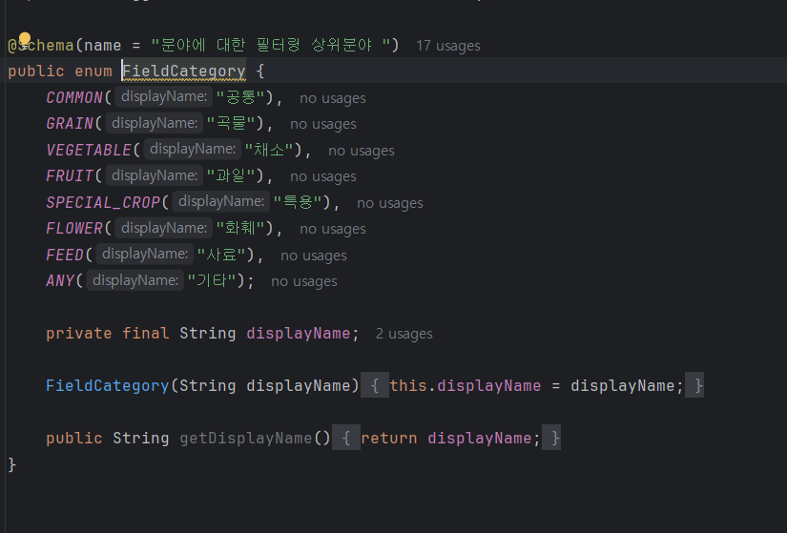
Task: Click the FRUIT enum constant
Action: point(70,176)
